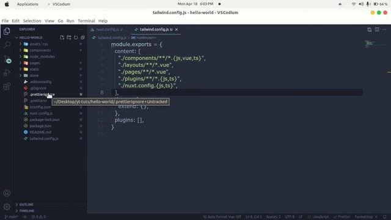Toggle Auto Format Vue Off in status bar

coord(222,217)
